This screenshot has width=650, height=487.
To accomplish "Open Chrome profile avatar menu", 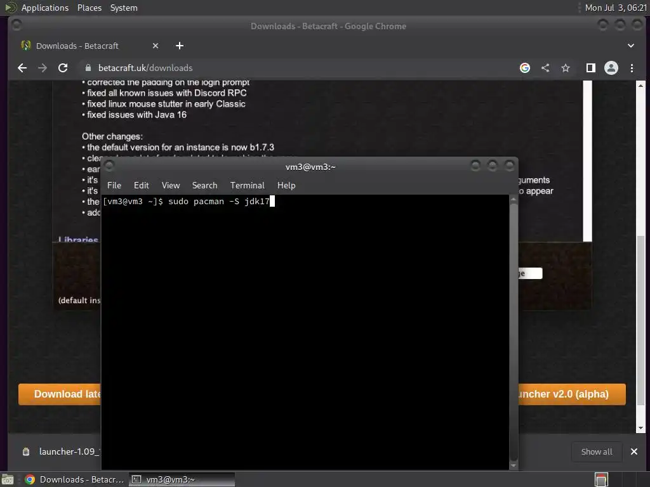I will point(611,68).
